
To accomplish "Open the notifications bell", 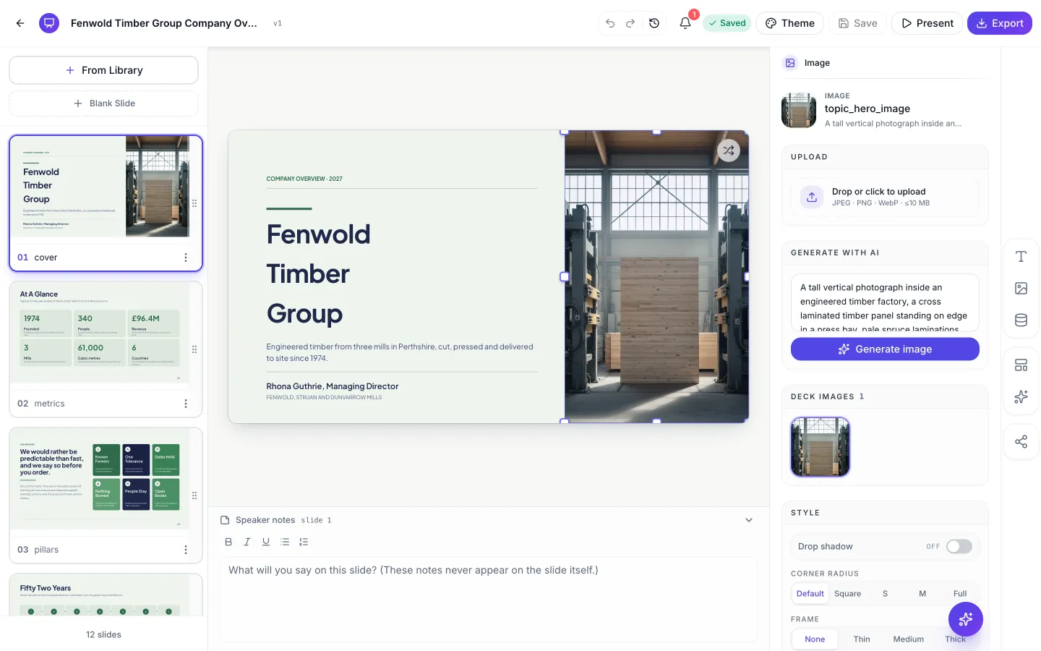I will pos(685,23).
